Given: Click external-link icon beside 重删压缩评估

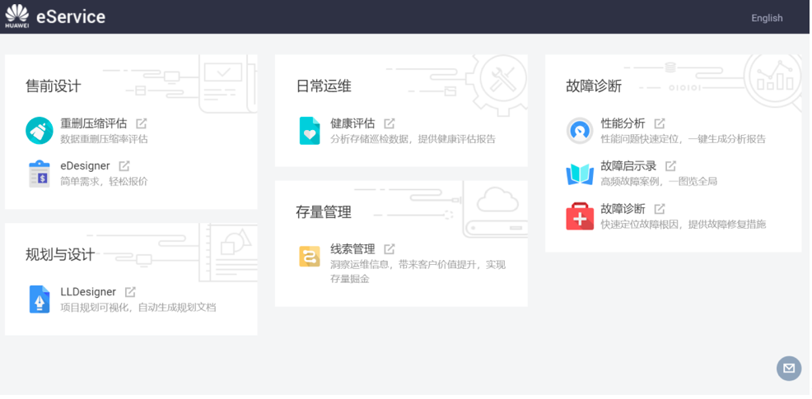Looking at the screenshot, I should (x=142, y=123).
